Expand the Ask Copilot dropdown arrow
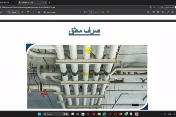The image size is (176, 117). pyautogui.click(x=57, y=12)
